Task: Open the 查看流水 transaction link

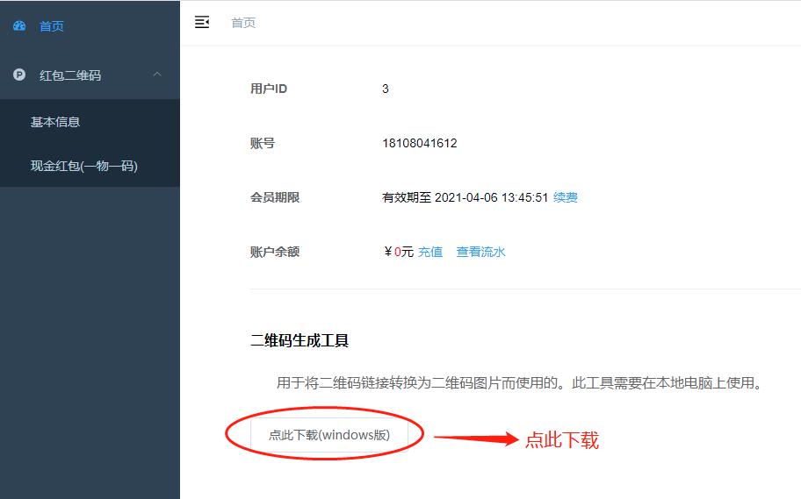Action: click(x=480, y=252)
